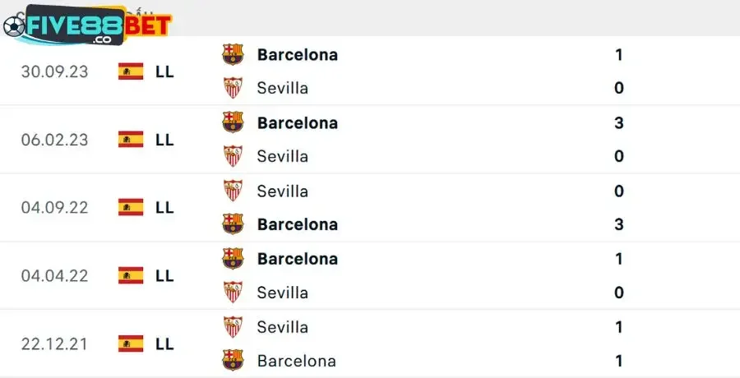Open Sevilla team in 04.04.22 match

pos(282,293)
